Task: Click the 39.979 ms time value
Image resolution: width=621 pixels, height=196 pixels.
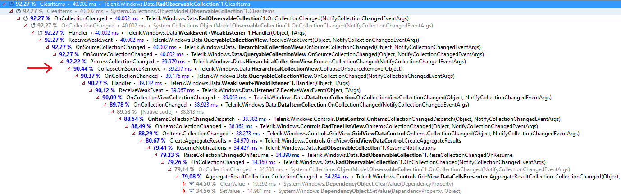Action: (175, 62)
